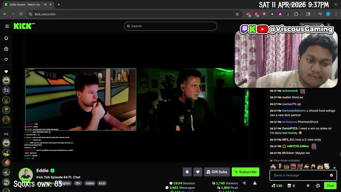Share the stream via share icon
The height and width of the screenshot is (192, 341).
244,183
